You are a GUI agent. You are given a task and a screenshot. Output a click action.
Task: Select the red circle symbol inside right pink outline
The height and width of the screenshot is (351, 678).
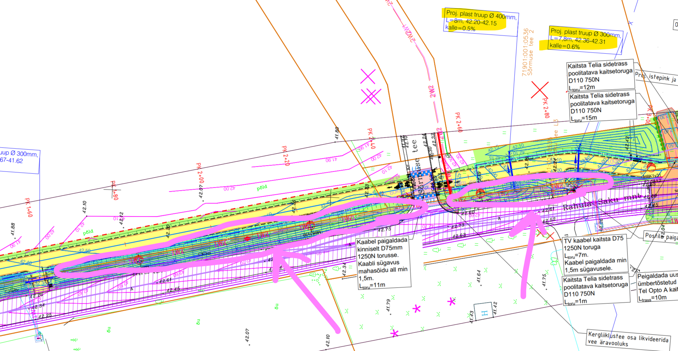click(x=480, y=193)
